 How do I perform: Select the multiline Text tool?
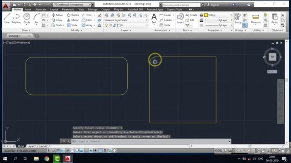click(154, 18)
